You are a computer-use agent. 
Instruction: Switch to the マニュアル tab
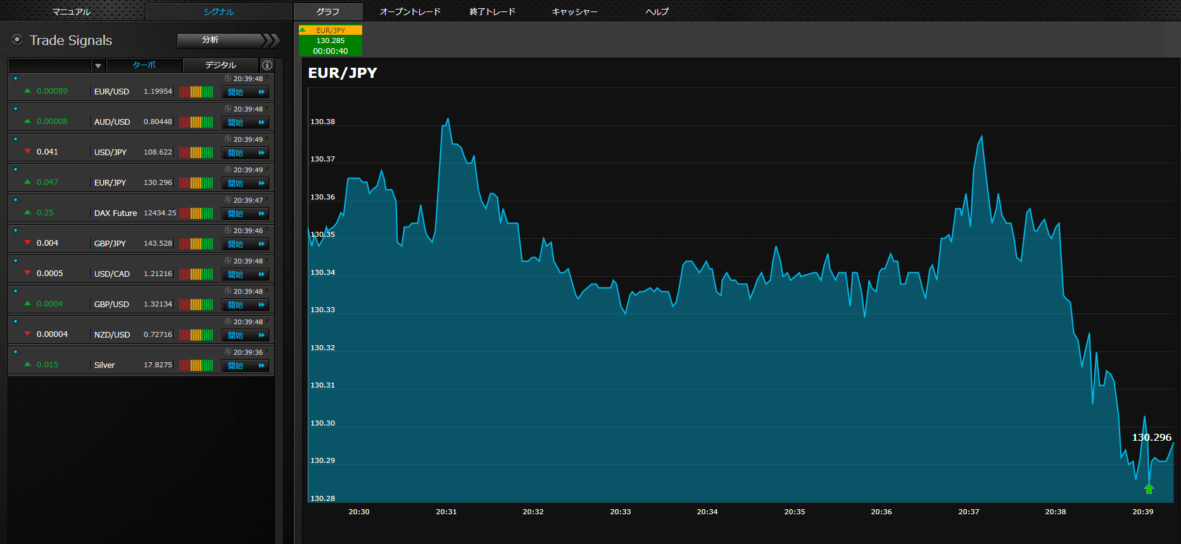click(72, 11)
